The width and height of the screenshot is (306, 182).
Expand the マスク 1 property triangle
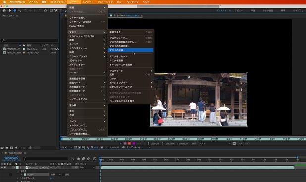pos(21,175)
